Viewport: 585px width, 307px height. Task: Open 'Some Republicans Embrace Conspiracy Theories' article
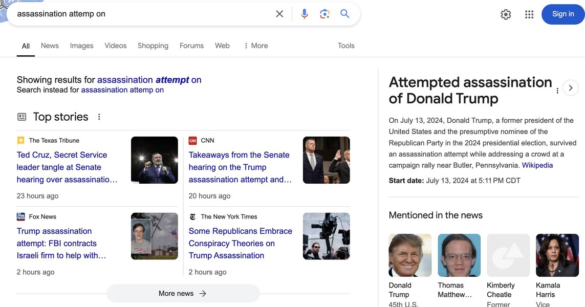point(240,243)
